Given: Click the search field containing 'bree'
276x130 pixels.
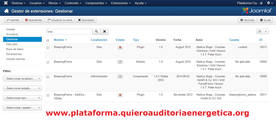Looking at the screenshot, I should tap(69, 32).
